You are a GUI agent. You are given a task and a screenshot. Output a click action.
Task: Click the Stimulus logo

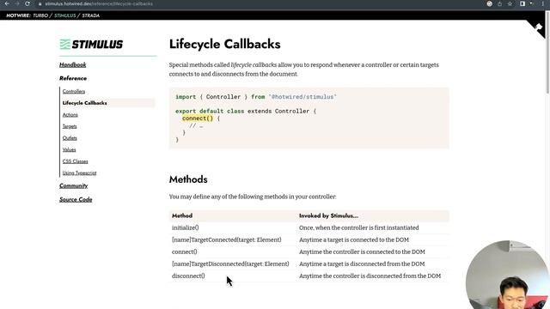click(91, 44)
